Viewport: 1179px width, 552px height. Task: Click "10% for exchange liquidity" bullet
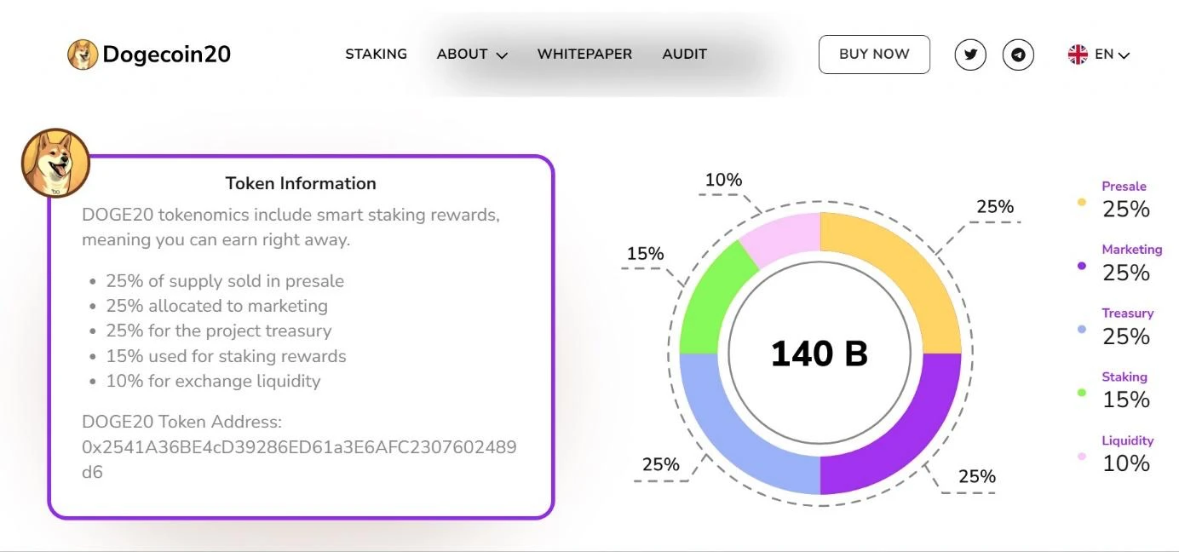(x=213, y=381)
